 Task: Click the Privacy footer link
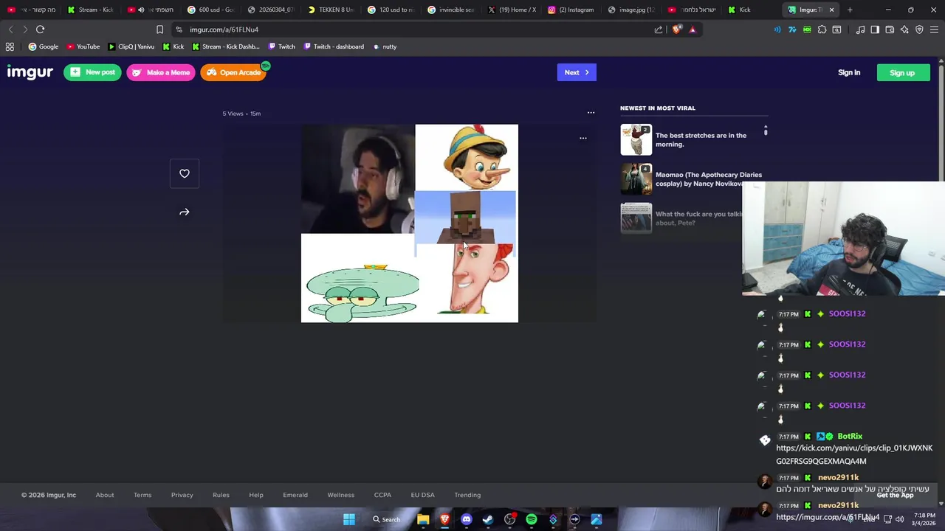click(182, 495)
